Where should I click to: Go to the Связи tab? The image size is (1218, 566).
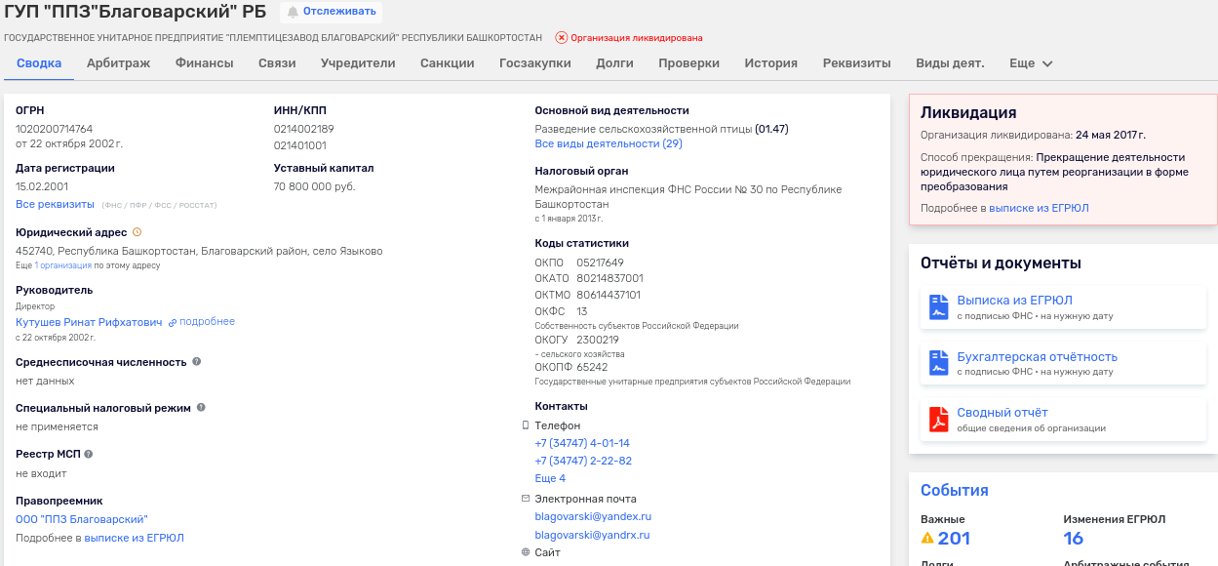coord(277,63)
